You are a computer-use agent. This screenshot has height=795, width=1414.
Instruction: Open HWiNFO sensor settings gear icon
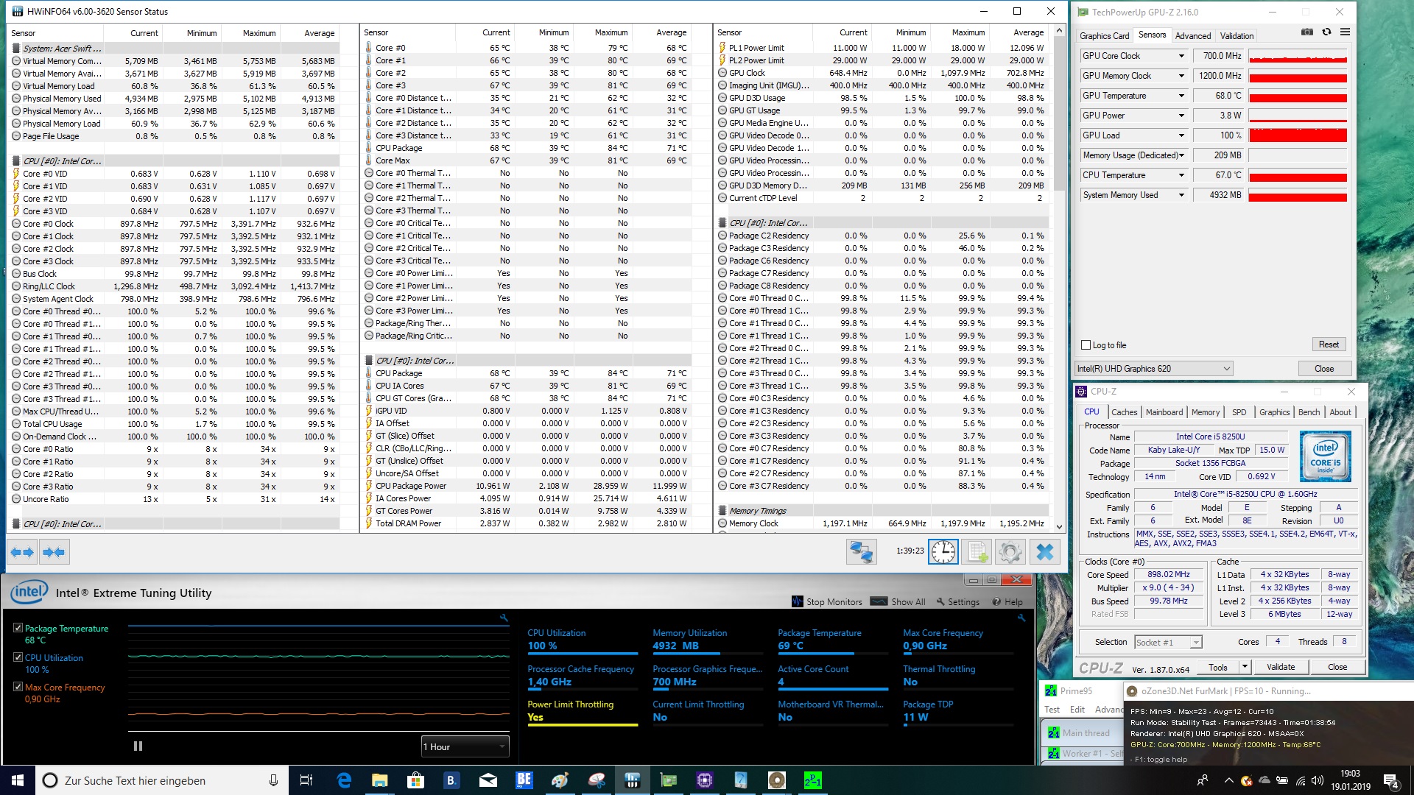click(1010, 551)
